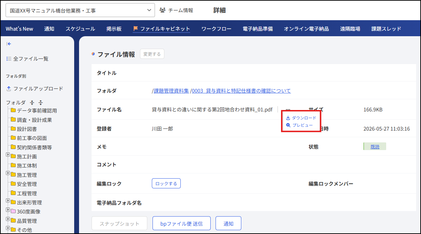
Task: Click the 既読 status link
Action: pyautogui.click(x=375, y=147)
